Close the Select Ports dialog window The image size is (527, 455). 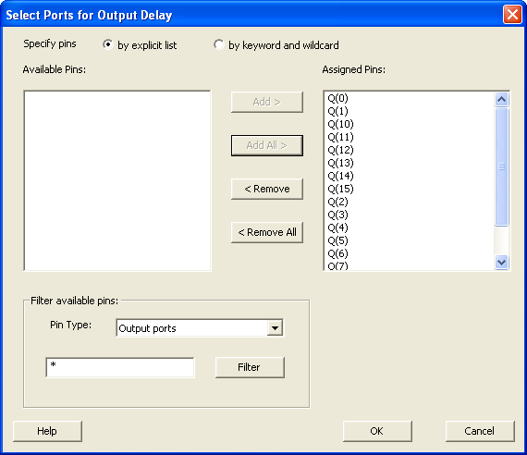512,15
